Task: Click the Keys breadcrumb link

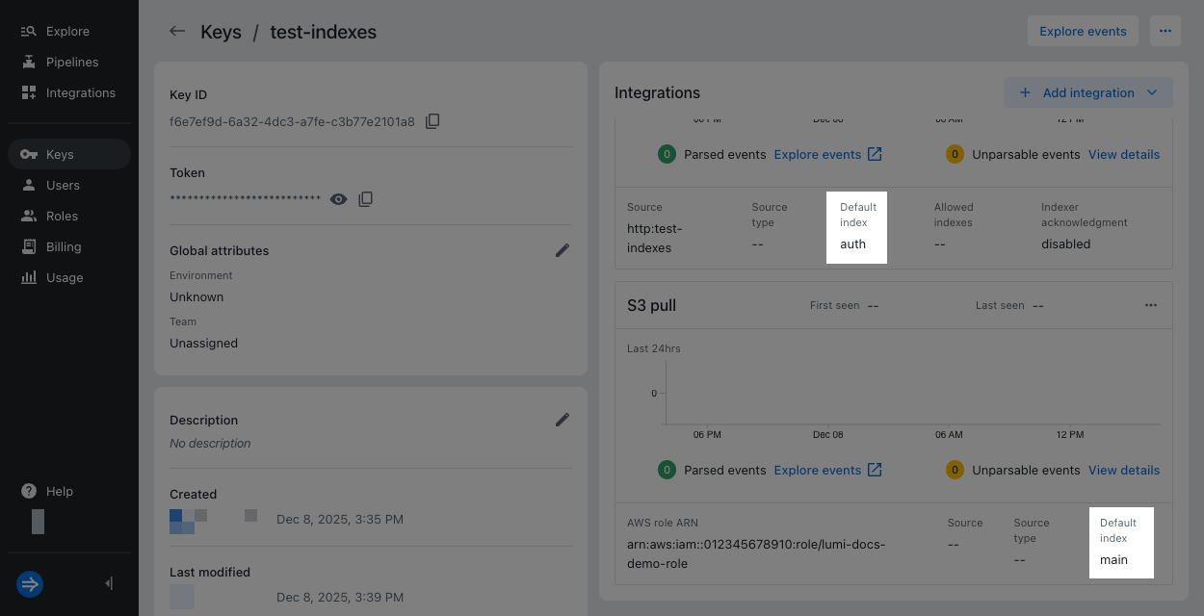Action: 221,32
